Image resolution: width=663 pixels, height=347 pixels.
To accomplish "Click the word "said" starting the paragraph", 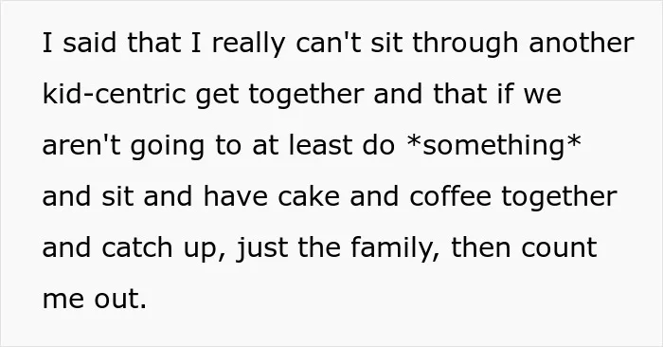I will click(x=89, y=44).
